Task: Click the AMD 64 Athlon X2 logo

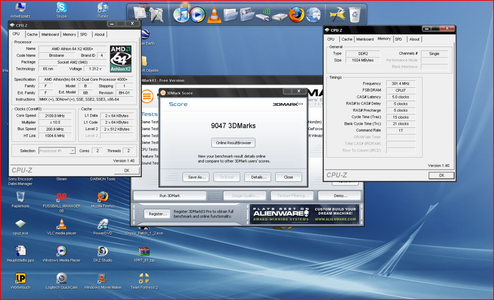Action: pos(121,59)
